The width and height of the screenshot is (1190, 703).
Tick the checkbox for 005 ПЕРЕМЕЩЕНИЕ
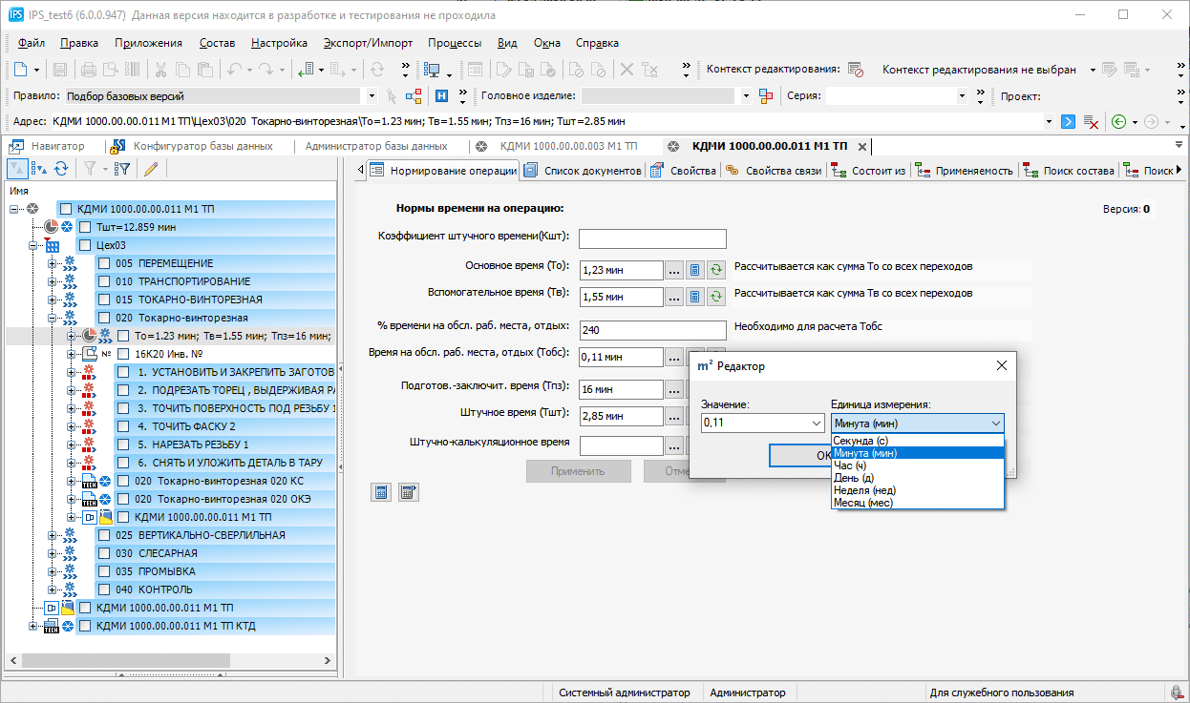coord(103,263)
